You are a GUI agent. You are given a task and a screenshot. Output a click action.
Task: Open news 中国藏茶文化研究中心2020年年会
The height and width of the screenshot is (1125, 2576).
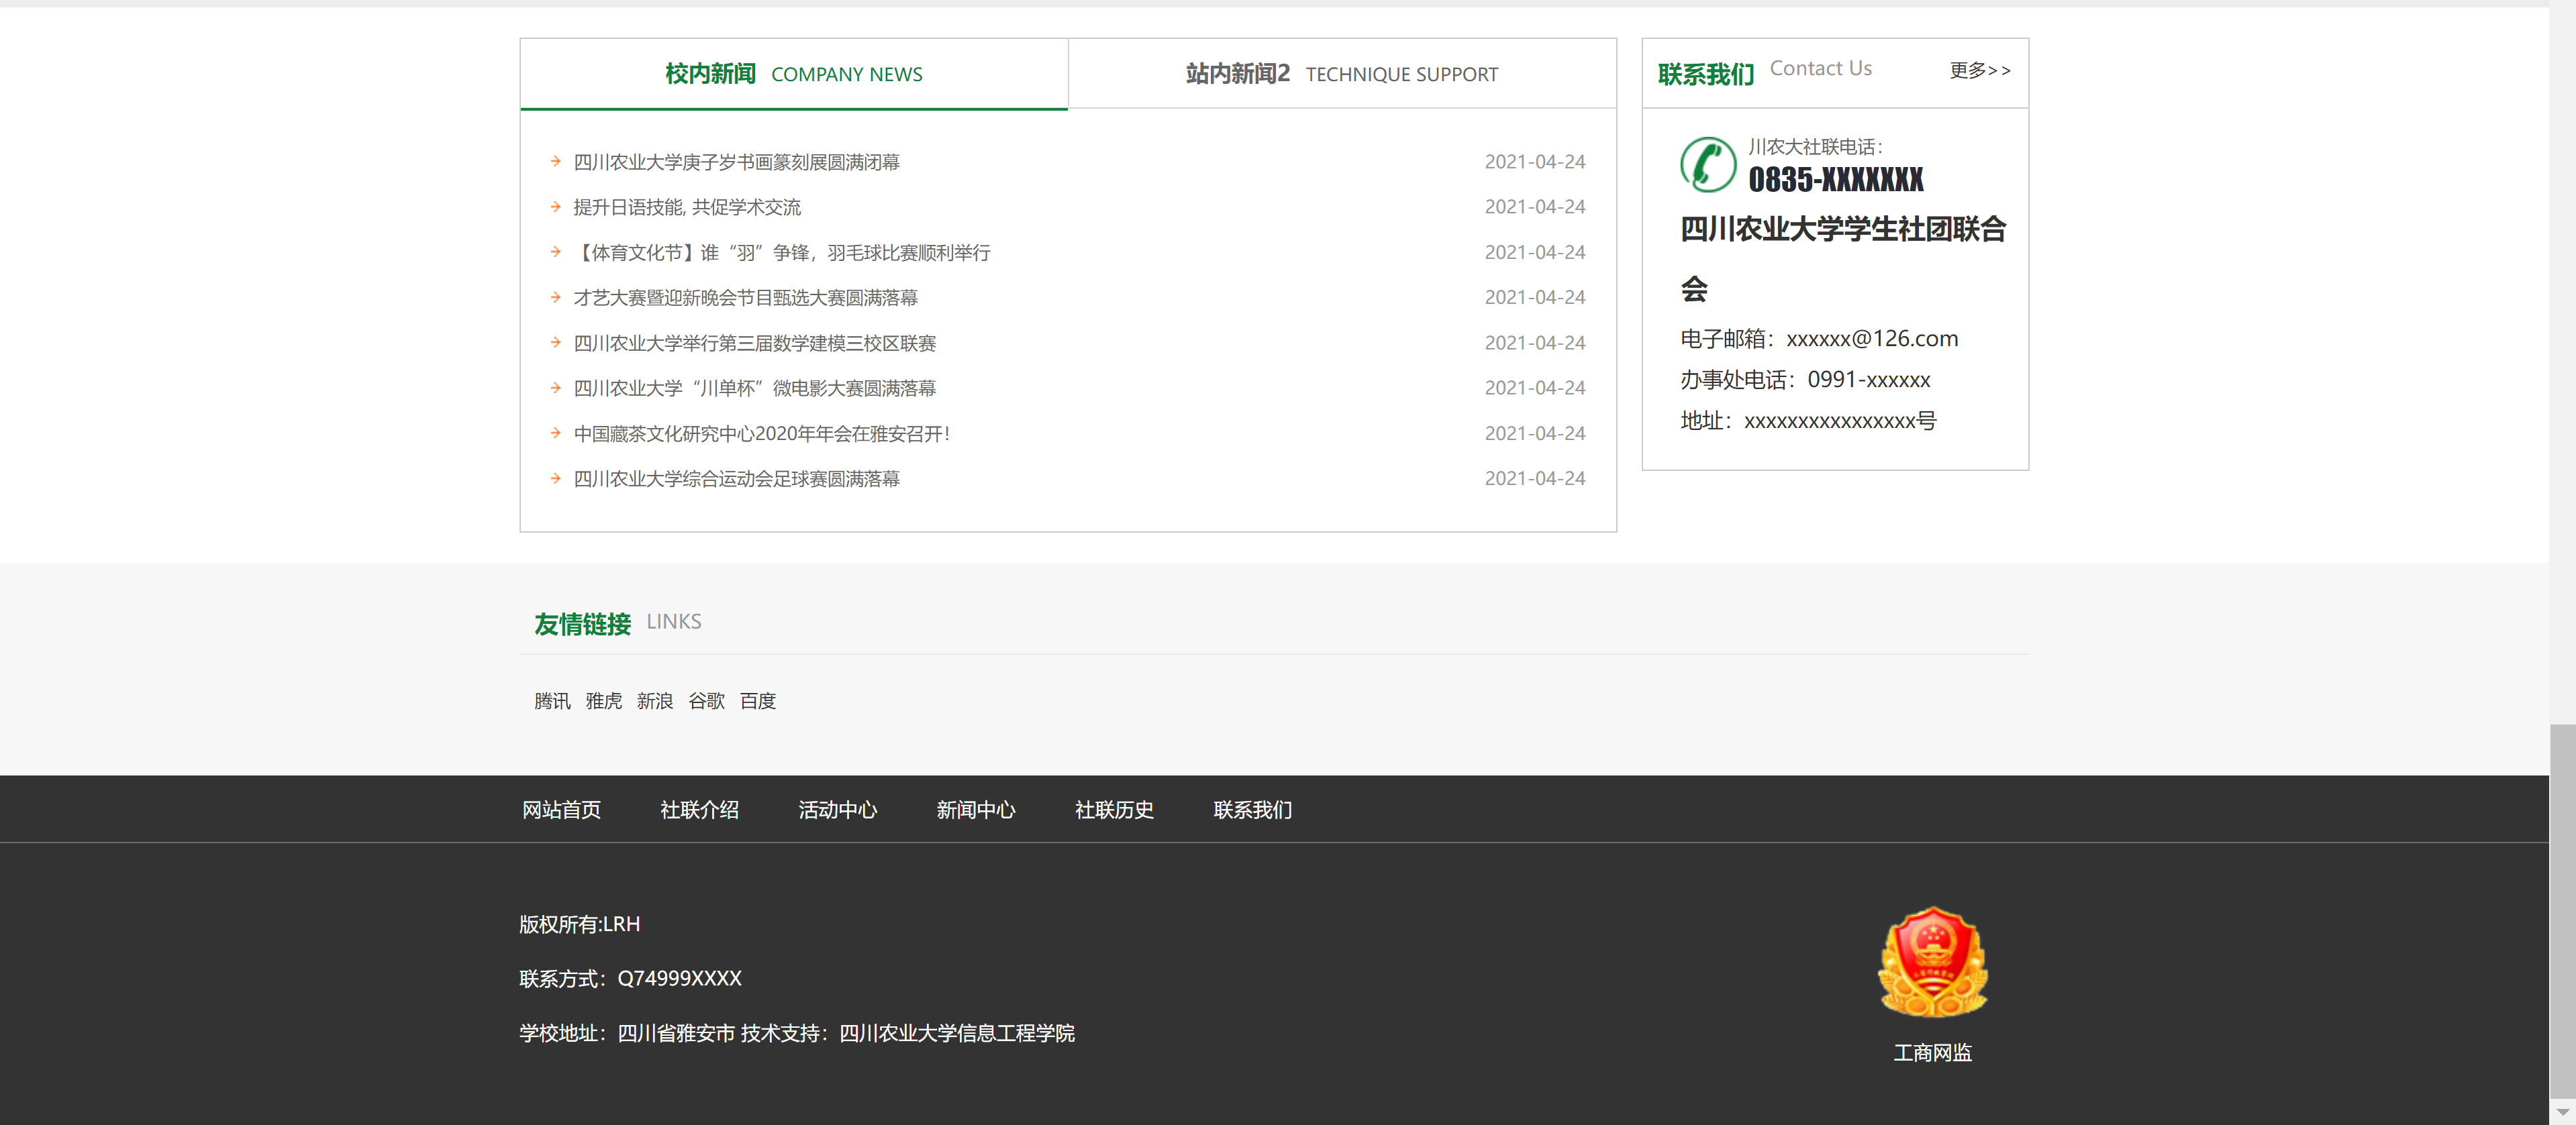[761, 433]
